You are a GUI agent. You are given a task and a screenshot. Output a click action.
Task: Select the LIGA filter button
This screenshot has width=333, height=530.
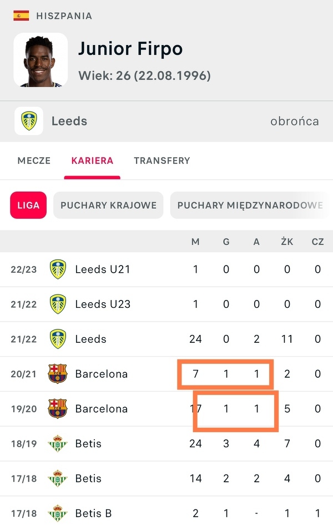[28, 205]
